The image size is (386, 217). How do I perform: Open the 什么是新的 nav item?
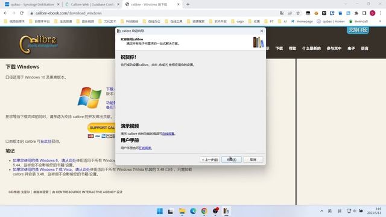[311, 48]
